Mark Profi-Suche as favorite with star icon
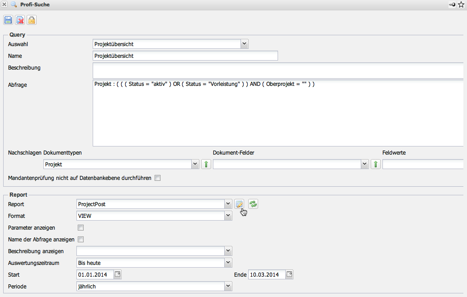 (x=461, y=5)
